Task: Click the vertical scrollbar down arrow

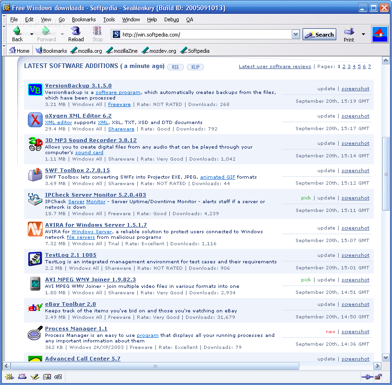Action: point(386,357)
